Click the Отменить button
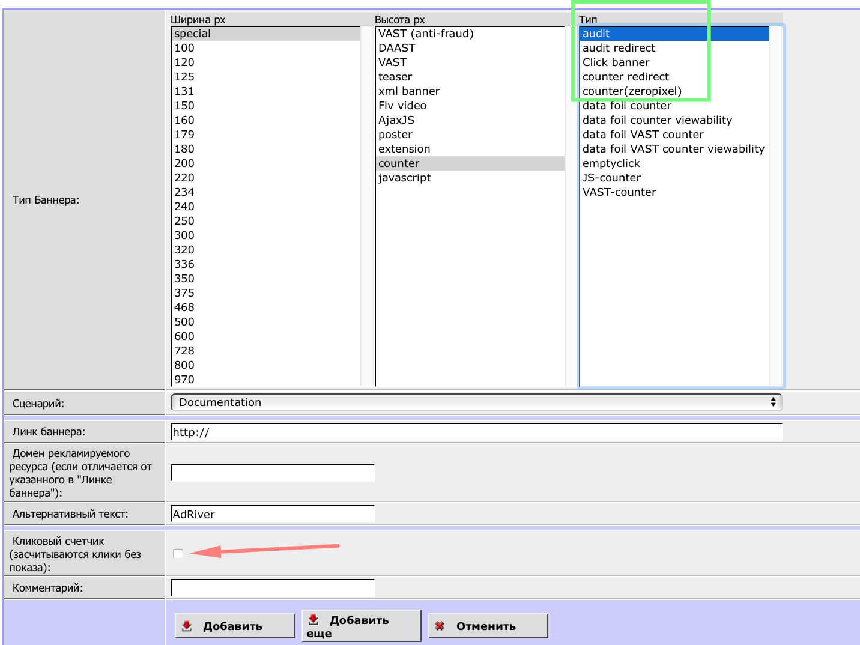The height and width of the screenshot is (645, 860). point(488,626)
